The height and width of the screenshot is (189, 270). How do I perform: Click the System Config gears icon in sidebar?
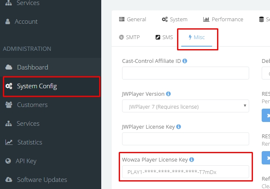click(9, 86)
